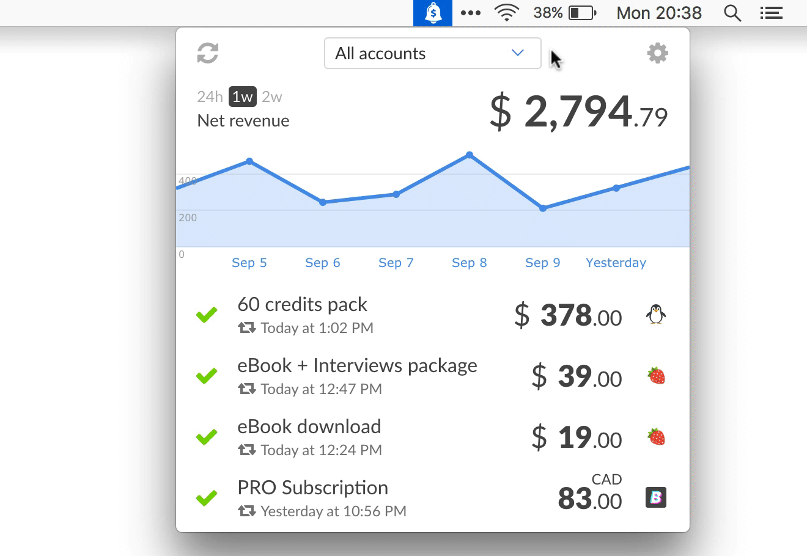The height and width of the screenshot is (556, 807).
Task: Click Today at 12:47 PM timestamp
Action: (x=322, y=389)
